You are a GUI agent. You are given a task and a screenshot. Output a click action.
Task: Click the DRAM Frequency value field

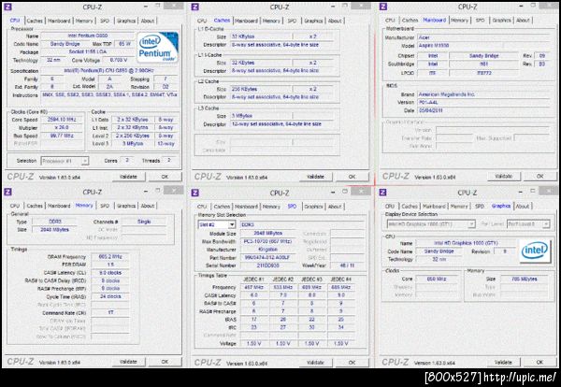[x=110, y=257]
